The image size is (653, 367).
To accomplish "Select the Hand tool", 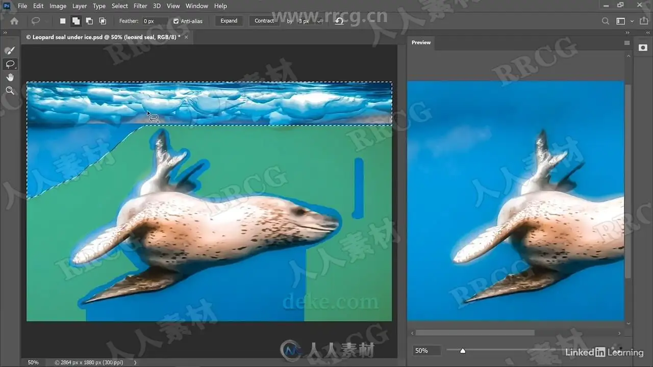I will coord(10,77).
